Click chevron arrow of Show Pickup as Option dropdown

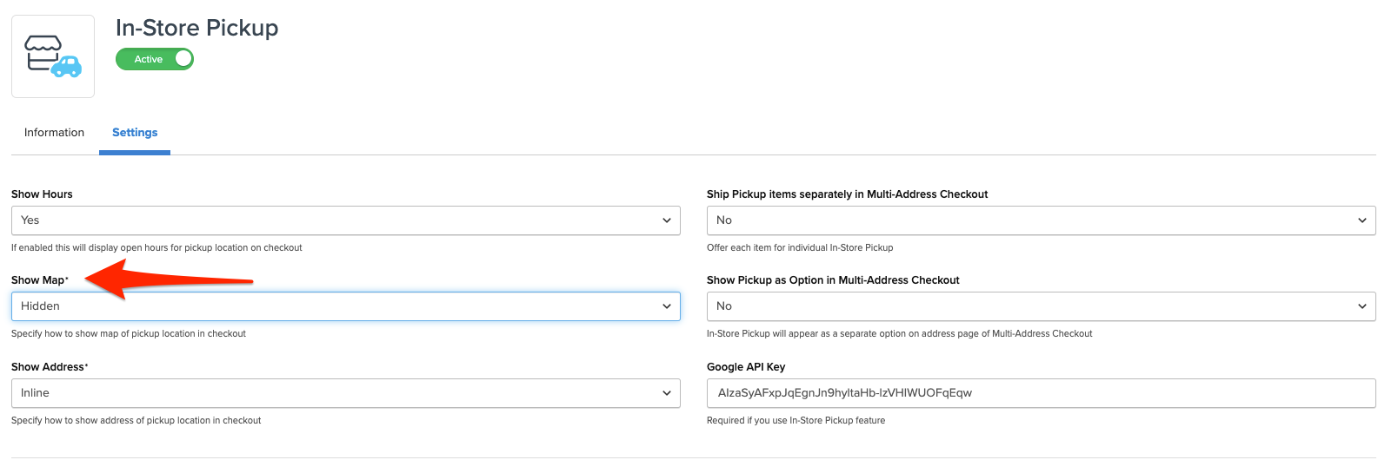[1361, 306]
